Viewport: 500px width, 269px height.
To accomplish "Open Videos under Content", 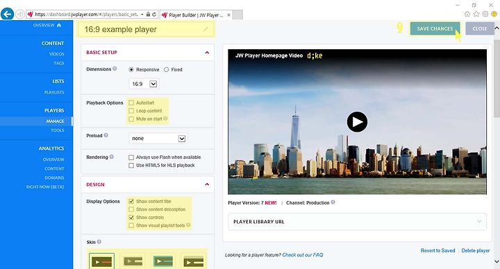I will point(56,54).
